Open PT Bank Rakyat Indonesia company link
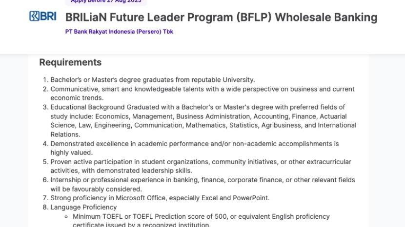Viewport: 405px width, 227px height. pos(119,32)
